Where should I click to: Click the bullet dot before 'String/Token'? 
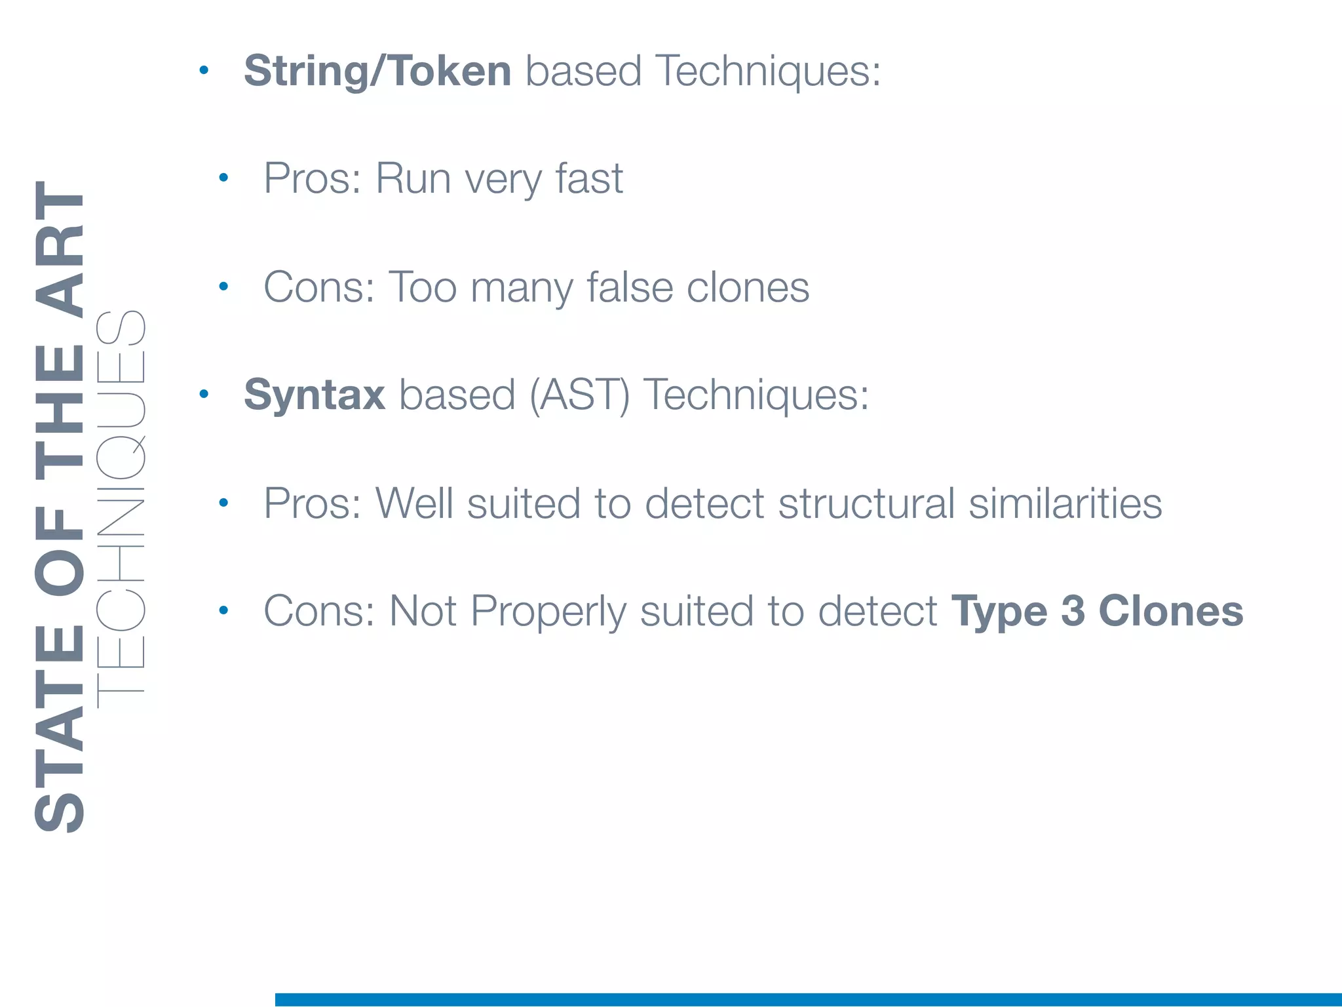click(204, 69)
